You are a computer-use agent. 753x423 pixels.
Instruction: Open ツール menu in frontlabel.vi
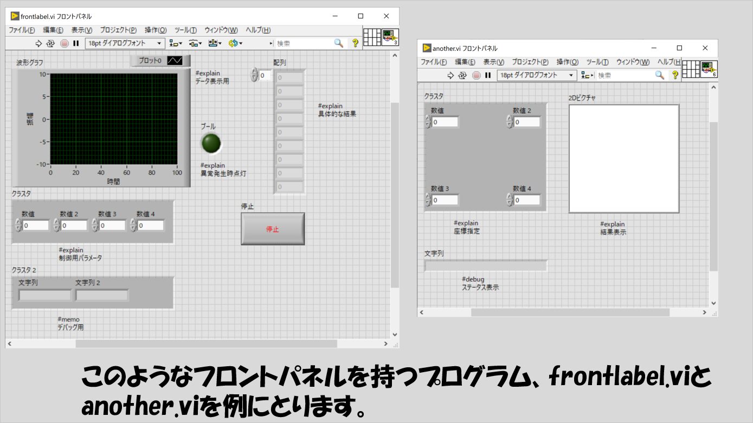pos(185,30)
